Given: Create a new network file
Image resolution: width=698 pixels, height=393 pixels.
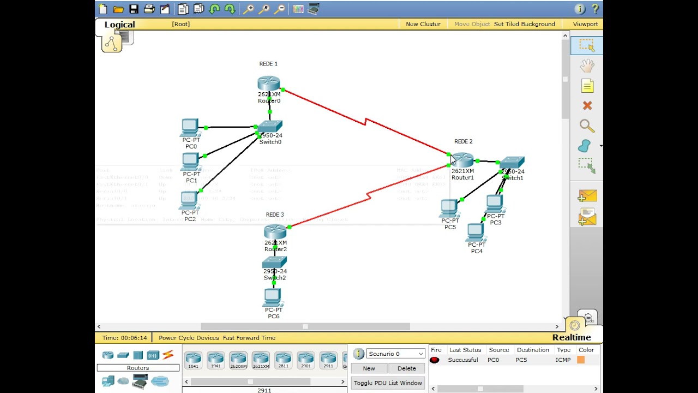Looking at the screenshot, I should pyautogui.click(x=103, y=9).
